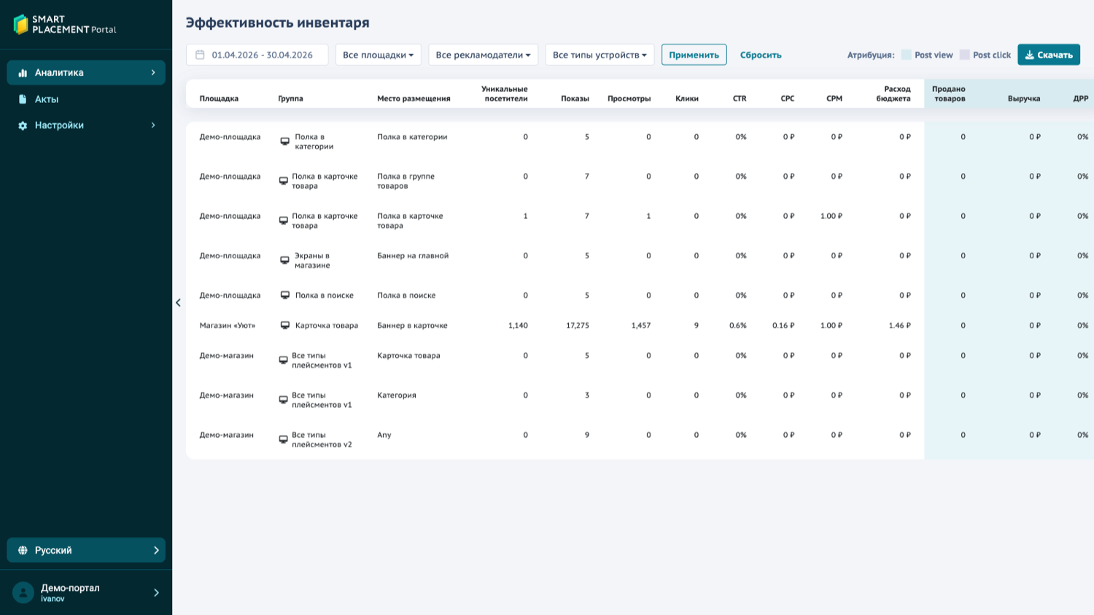Sort by Выручка column header

point(1024,98)
